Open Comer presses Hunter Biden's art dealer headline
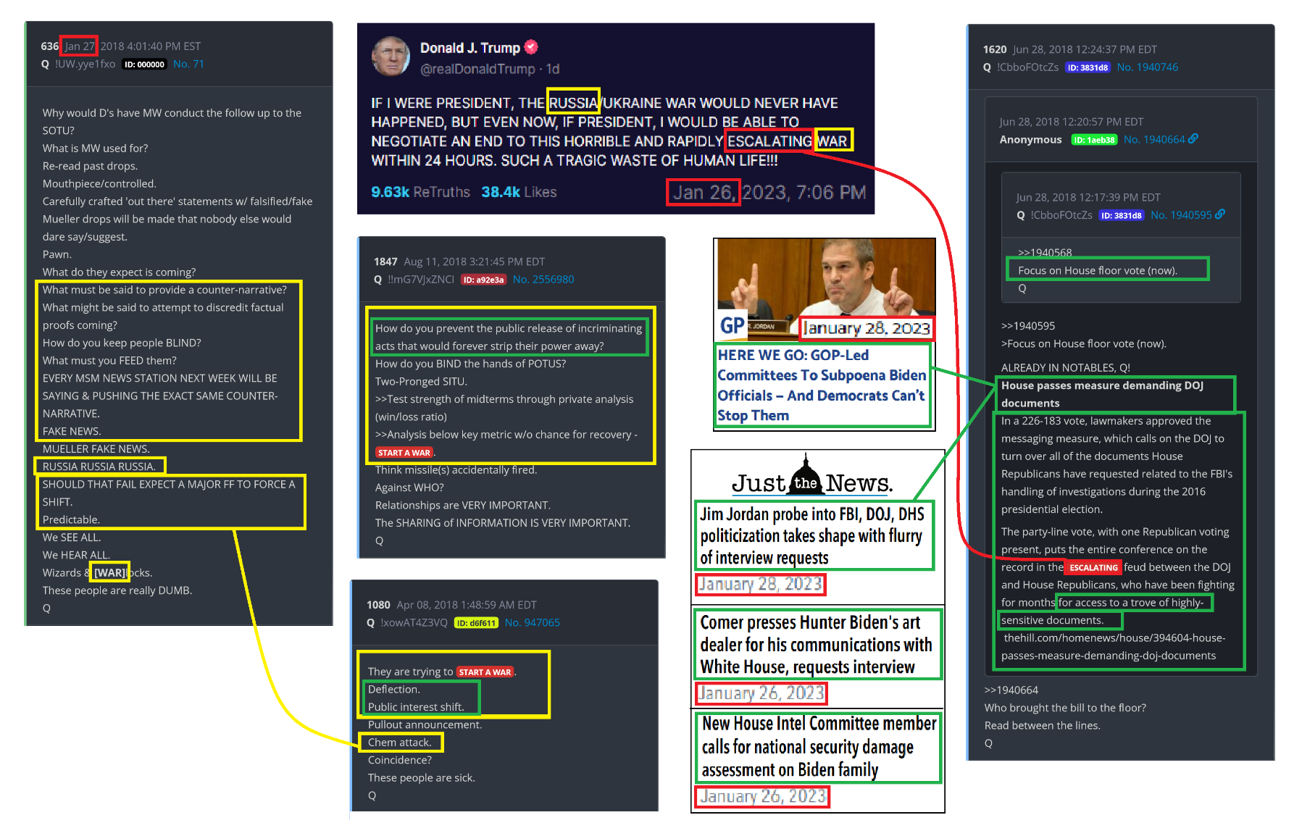The height and width of the screenshot is (836, 1302). coord(816,644)
